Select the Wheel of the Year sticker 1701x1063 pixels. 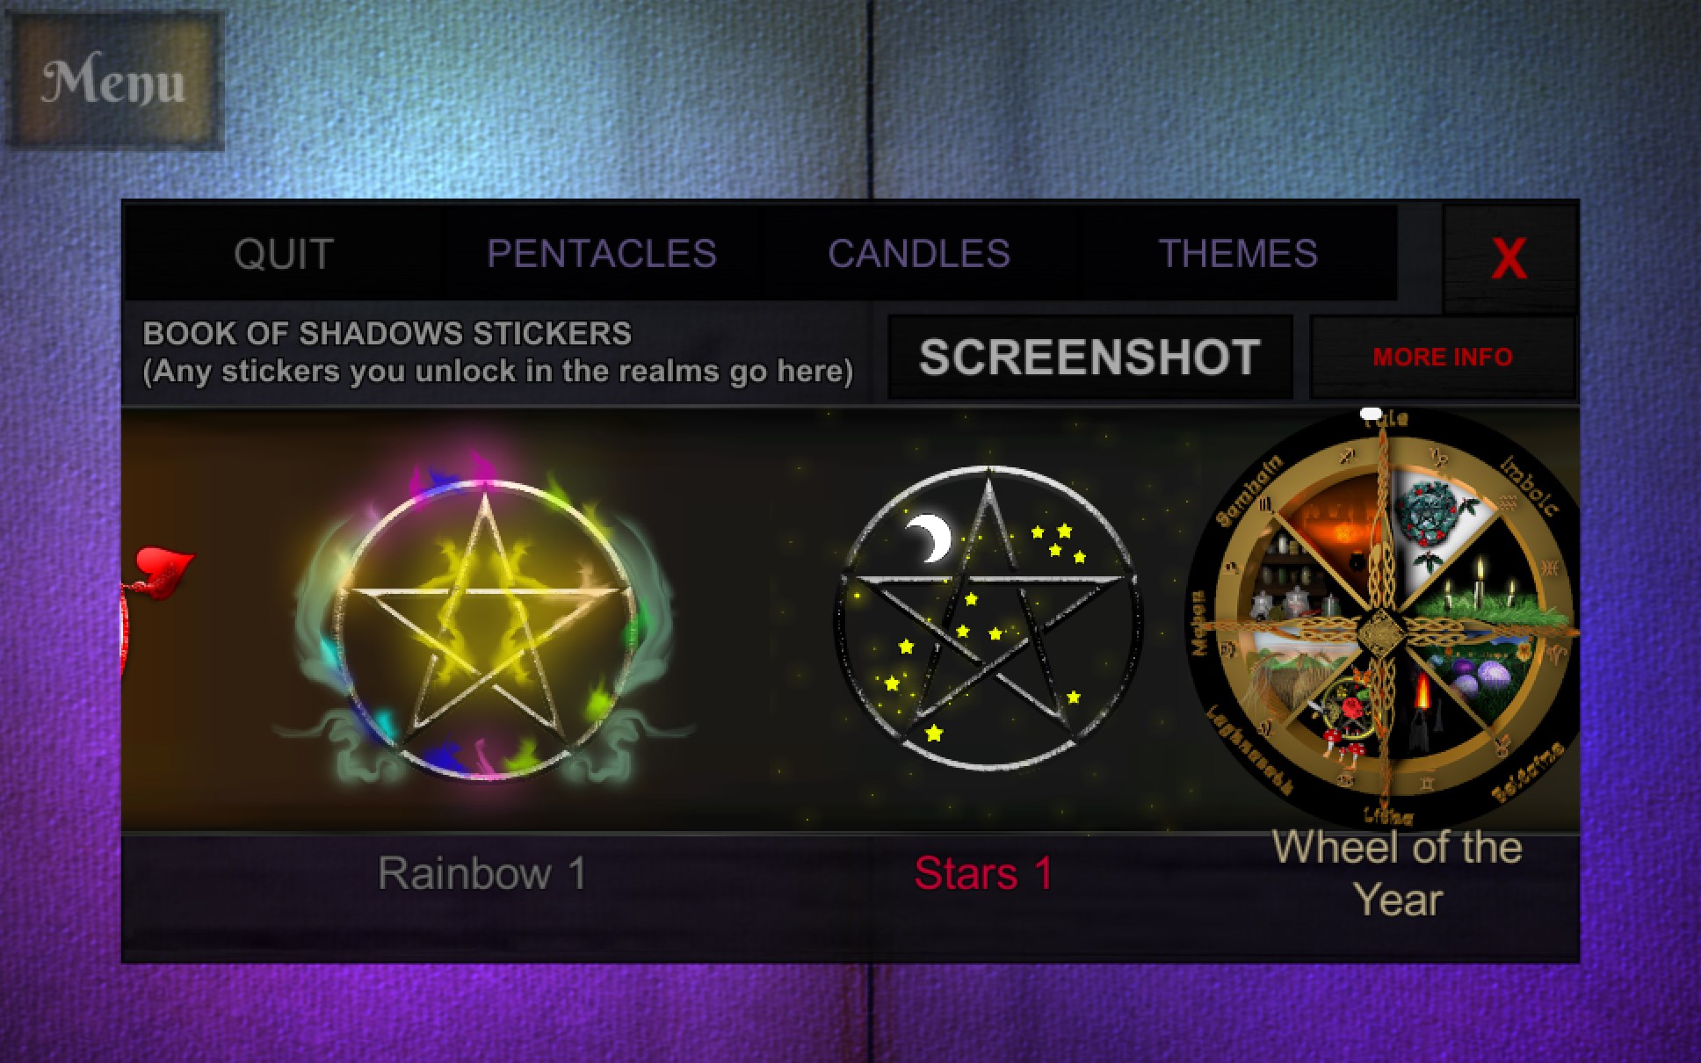click(x=1383, y=619)
